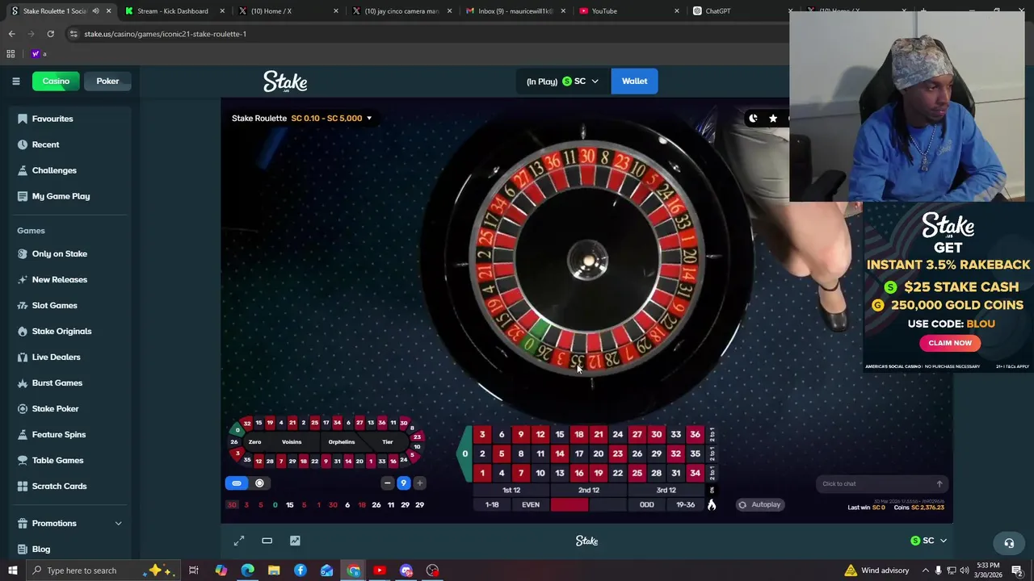Viewport: 1034px width, 581px height.
Task: Open Stake Originals category
Action: pos(69,331)
